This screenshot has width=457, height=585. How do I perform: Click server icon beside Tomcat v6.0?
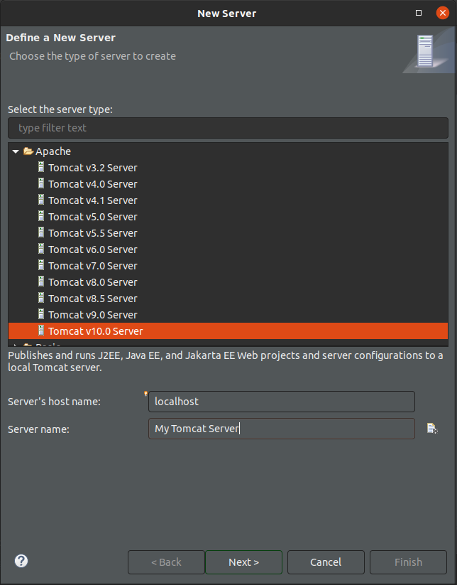pos(41,249)
